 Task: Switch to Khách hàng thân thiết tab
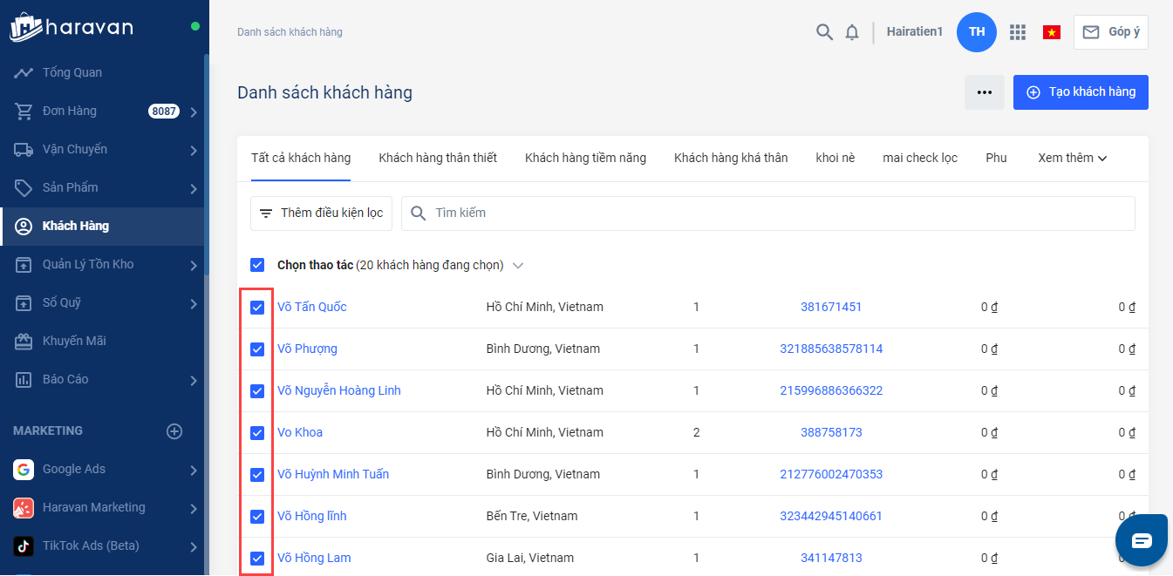click(438, 158)
